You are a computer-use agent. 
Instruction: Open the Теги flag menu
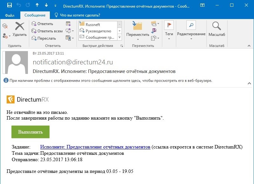pyautogui.click(x=169, y=30)
